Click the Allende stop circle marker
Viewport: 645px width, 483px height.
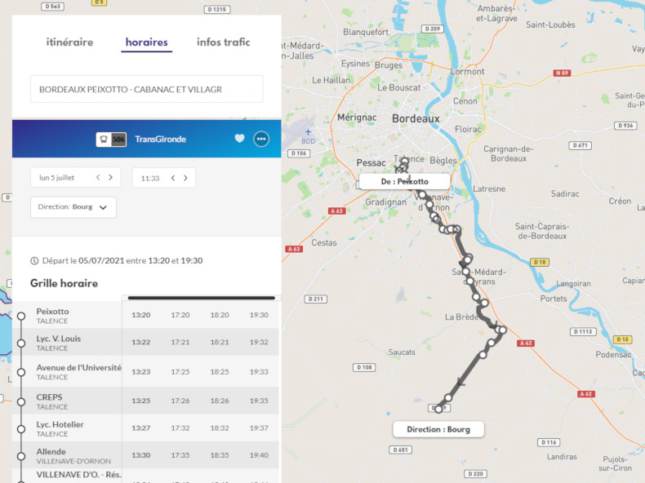(x=21, y=456)
